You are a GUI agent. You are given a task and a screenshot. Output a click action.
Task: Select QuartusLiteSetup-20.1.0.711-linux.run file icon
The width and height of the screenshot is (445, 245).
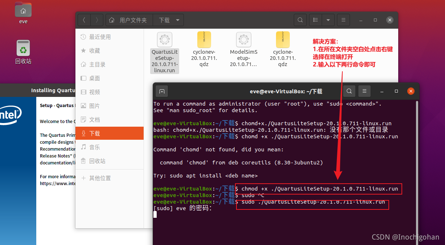click(x=165, y=40)
